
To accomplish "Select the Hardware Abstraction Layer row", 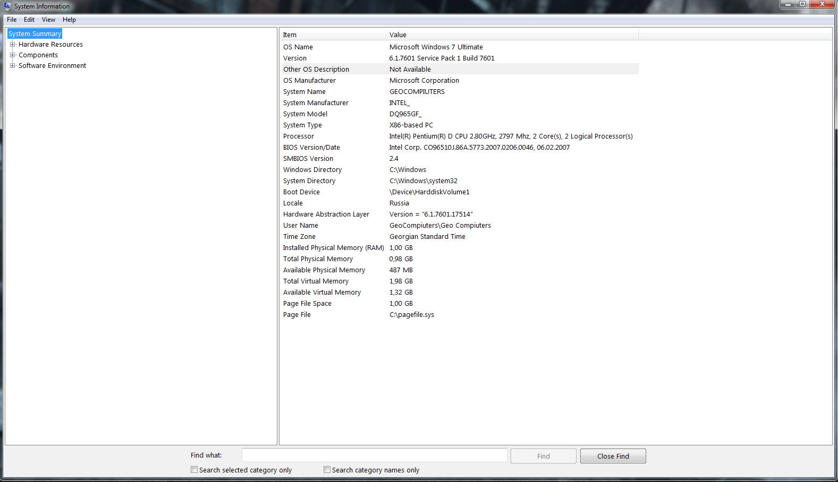I will pos(459,214).
